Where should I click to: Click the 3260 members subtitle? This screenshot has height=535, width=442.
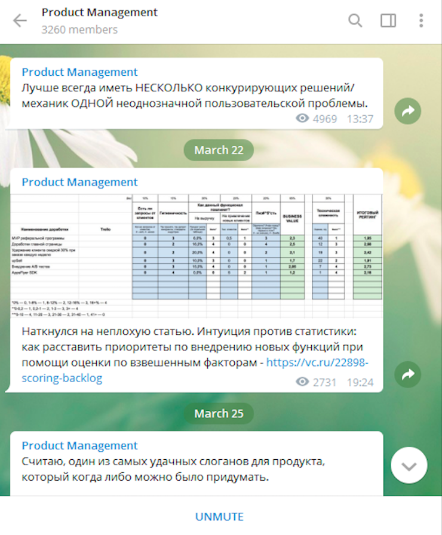(x=79, y=30)
